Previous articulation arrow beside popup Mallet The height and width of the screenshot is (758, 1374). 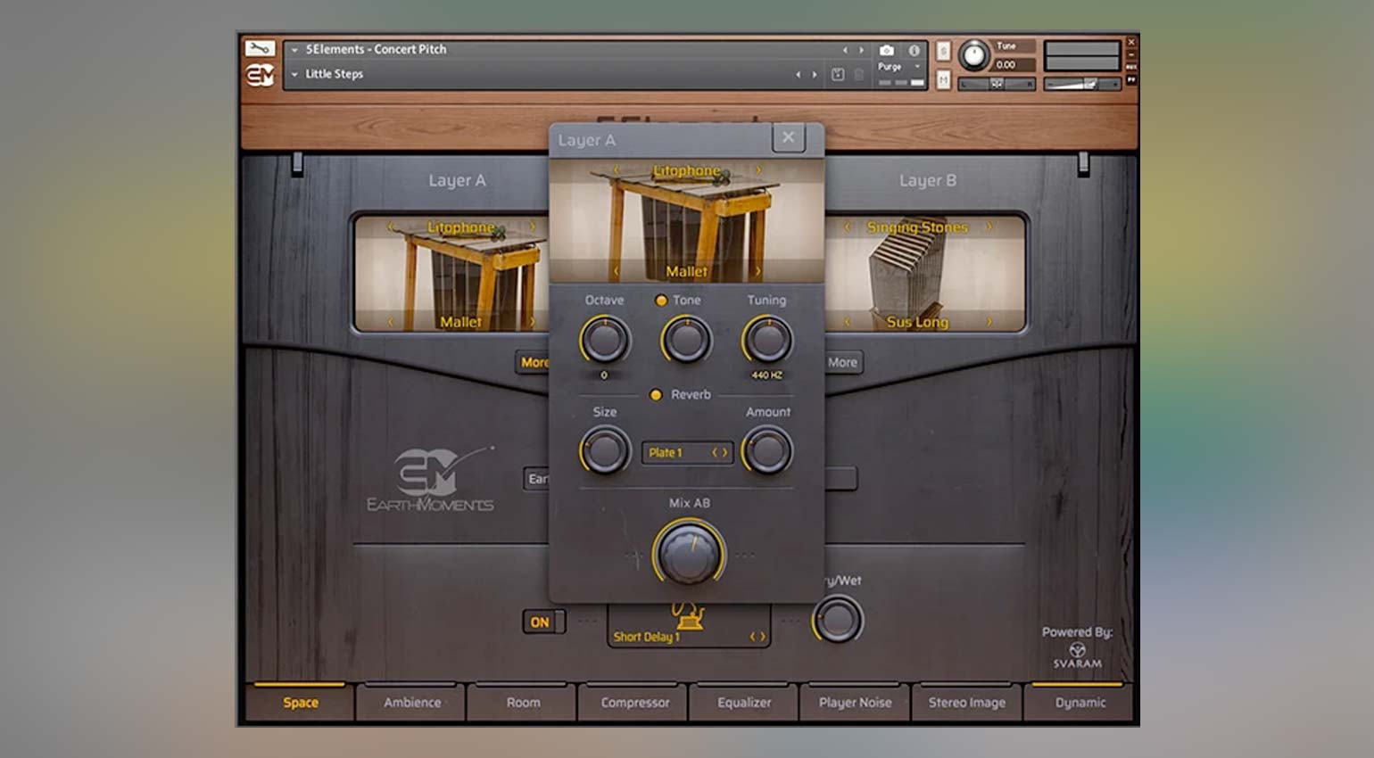(x=616, y=271)
